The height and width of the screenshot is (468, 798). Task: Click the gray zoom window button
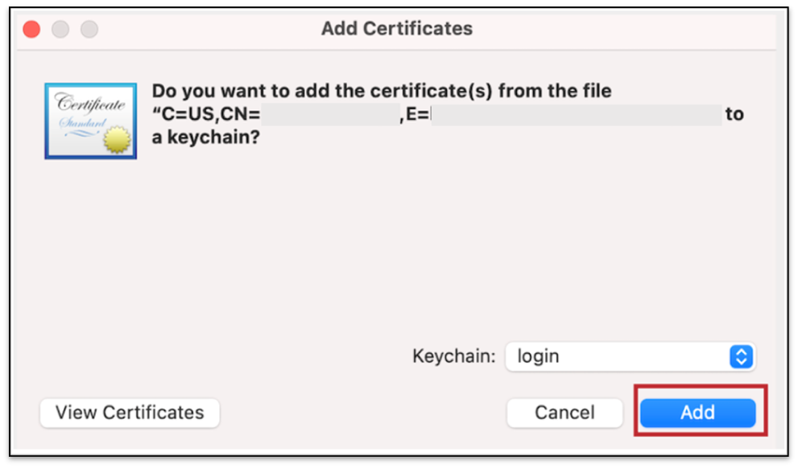pyautogui.click(x=89, y=30)
